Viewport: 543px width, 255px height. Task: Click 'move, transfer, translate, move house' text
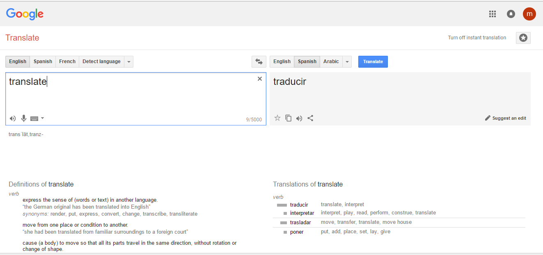point(366,222)
